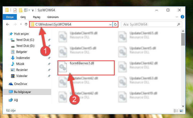Image resolution: width=193 pixels, height=118 pixels.
Task: Unpin Yerel Disk (C:) from quick access
Action: click(x=49, y=40)
